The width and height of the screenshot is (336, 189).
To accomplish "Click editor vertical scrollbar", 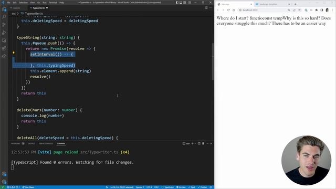I will [x=213, y=61].
